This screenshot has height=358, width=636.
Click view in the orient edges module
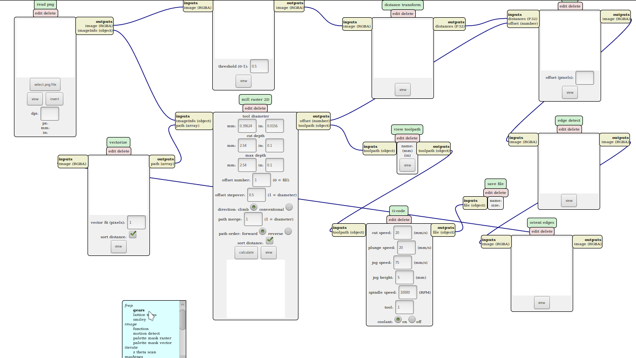point(542,303)
